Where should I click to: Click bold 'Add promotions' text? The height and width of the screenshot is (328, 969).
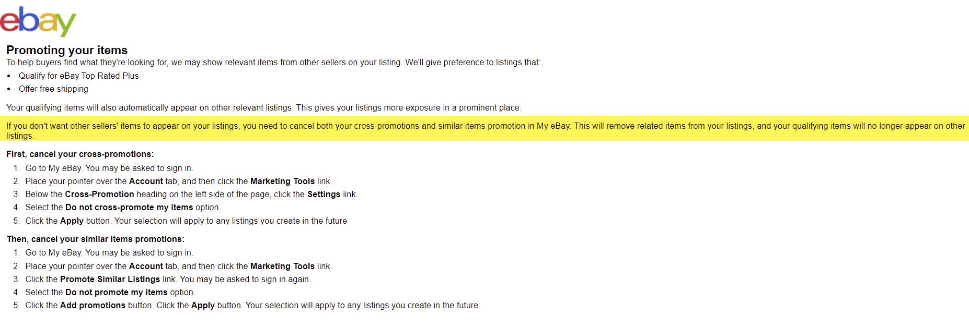click(93, 305)
